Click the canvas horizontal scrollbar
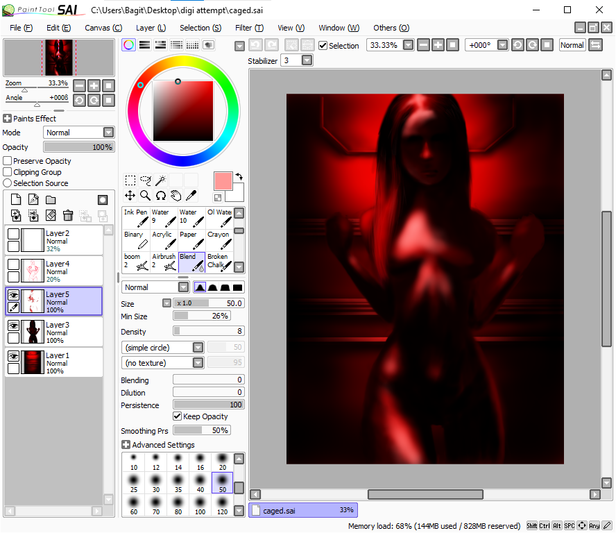616x533 pixels. 425,494
